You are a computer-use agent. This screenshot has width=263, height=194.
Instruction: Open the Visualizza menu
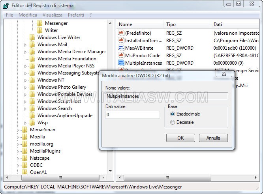[53, 15]
